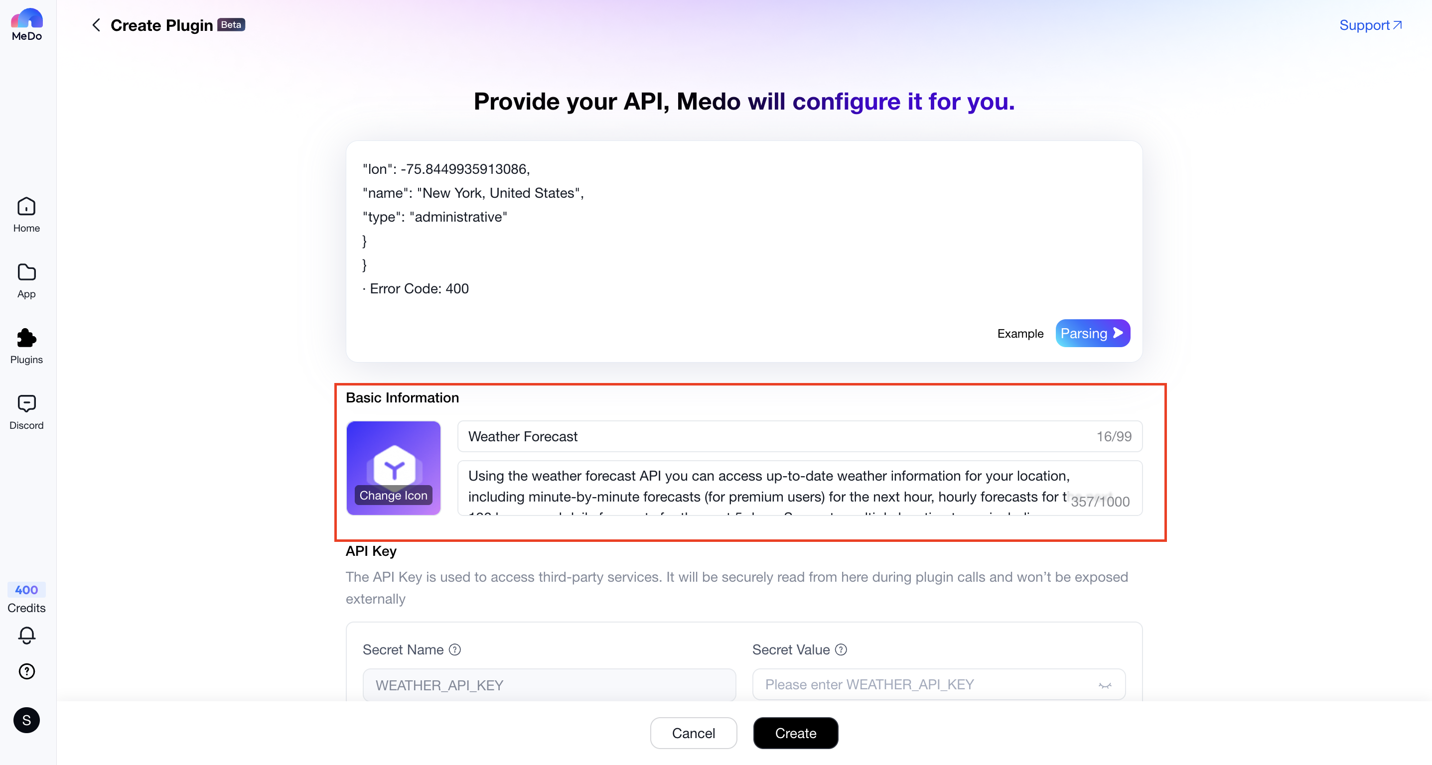This screenshot has height=765, width=1432.
Task: Go back using the arrow beside Create Plugin
Action: point(96,25)
